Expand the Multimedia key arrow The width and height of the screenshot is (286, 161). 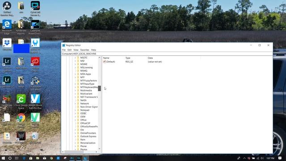(x=75, y=90)
